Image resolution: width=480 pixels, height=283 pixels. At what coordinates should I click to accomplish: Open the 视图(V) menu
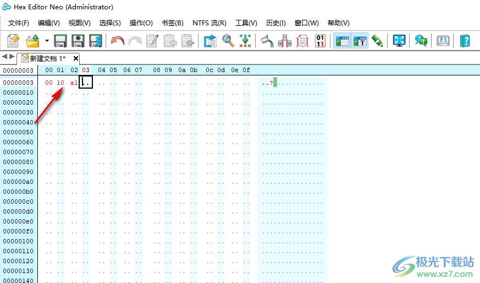[80, 23]
